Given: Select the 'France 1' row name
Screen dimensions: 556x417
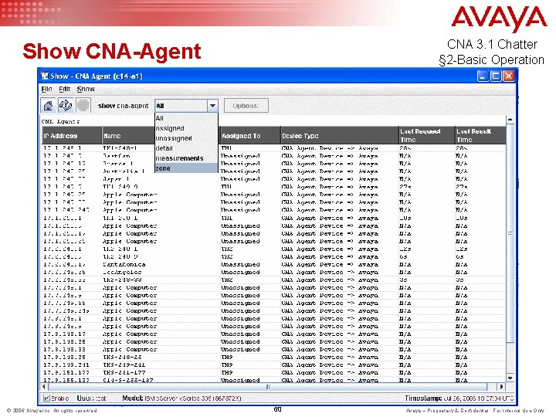Looking at the screenshot, I should [117, 163].
